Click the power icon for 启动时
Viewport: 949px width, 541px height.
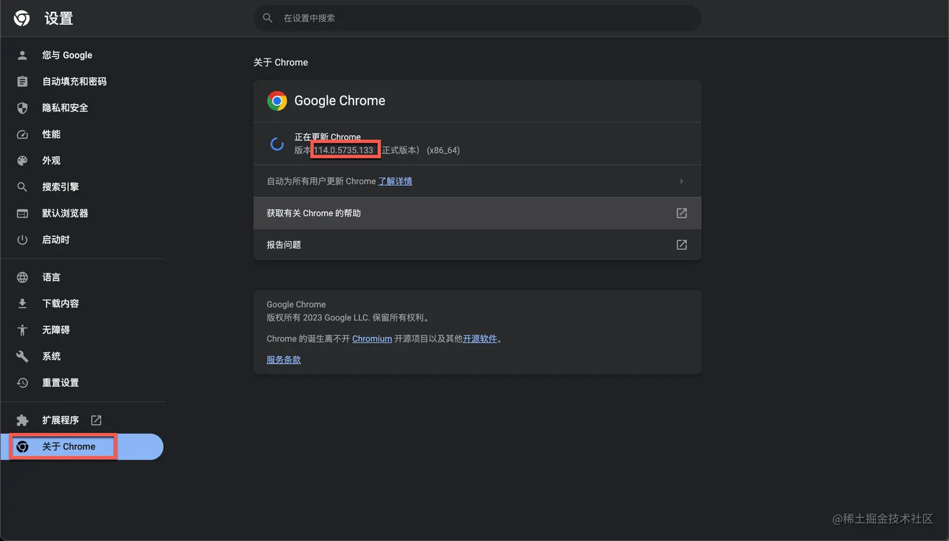coord(23,240)
